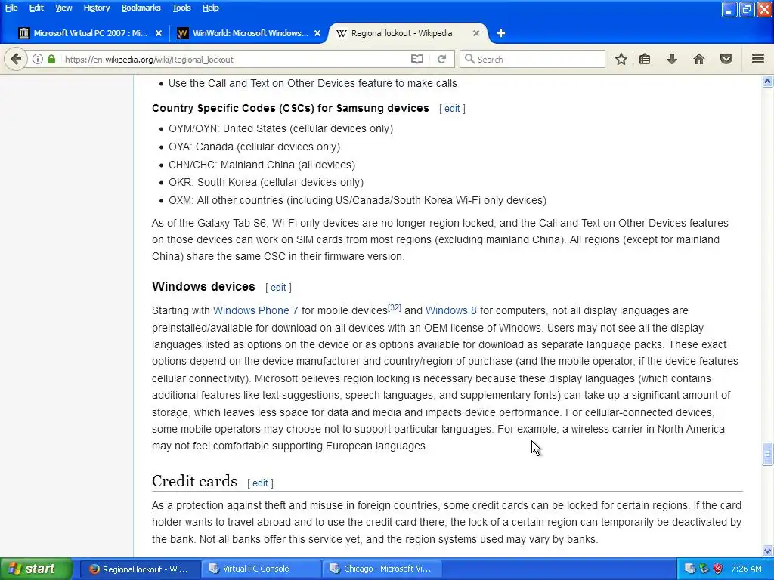Open the Tools menu
774x580 pixels.
(x=181, y=8)
